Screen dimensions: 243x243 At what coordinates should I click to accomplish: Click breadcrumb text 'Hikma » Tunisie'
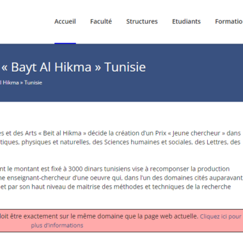click(22, 82)
